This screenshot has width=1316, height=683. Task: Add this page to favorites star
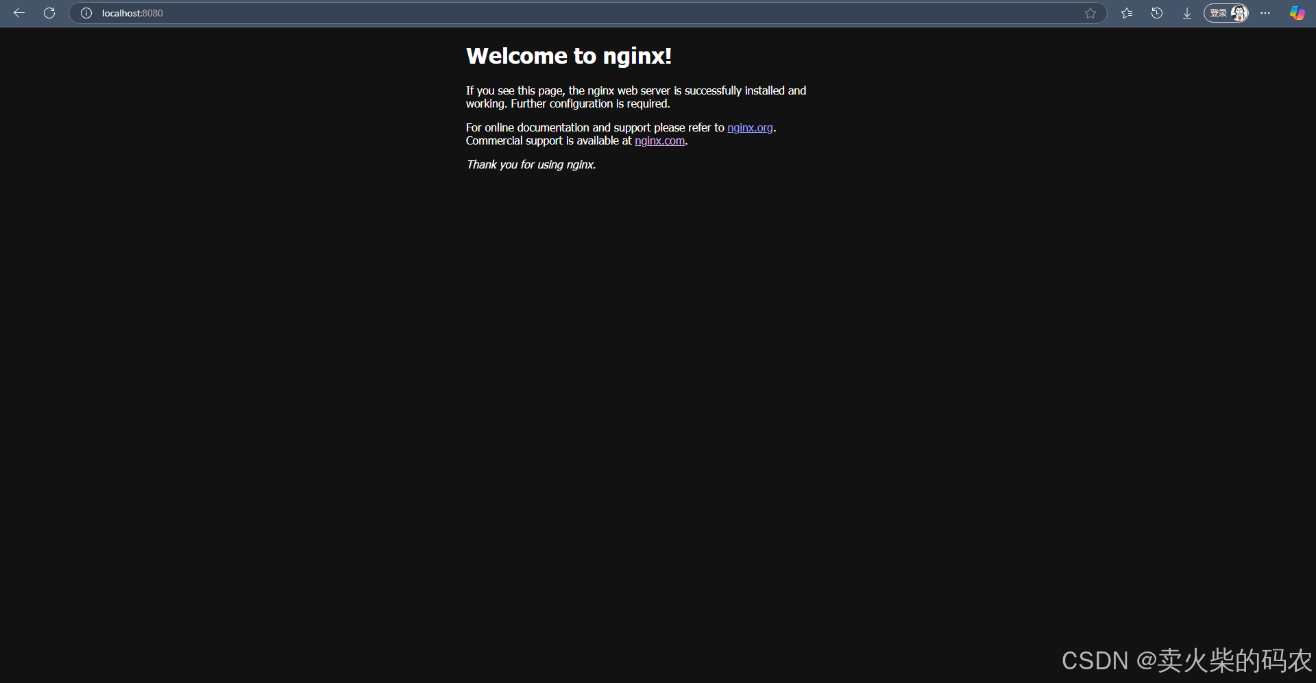pyautogui.click(x=1090, y=13)
